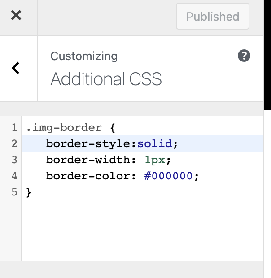Place cursor after the closing curly brace
The width and height of the screenshot is (271, 278).
pyautogui.click(x=33, y=192)
